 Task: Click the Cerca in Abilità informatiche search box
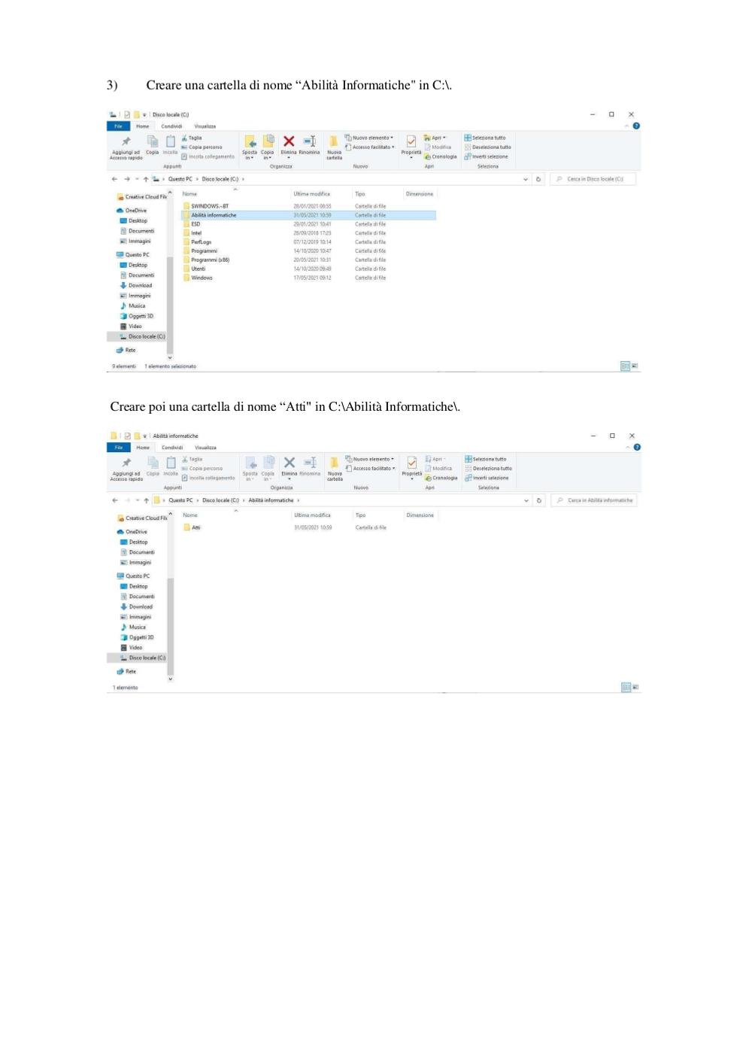tap(594, 500)
